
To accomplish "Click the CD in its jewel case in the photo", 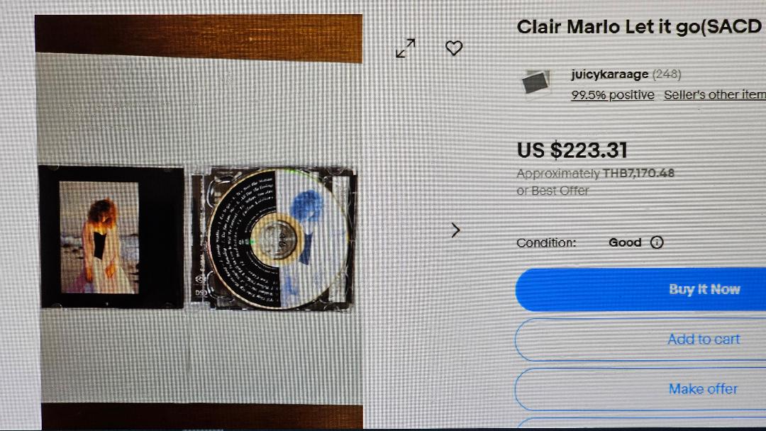I will point(274,239).
